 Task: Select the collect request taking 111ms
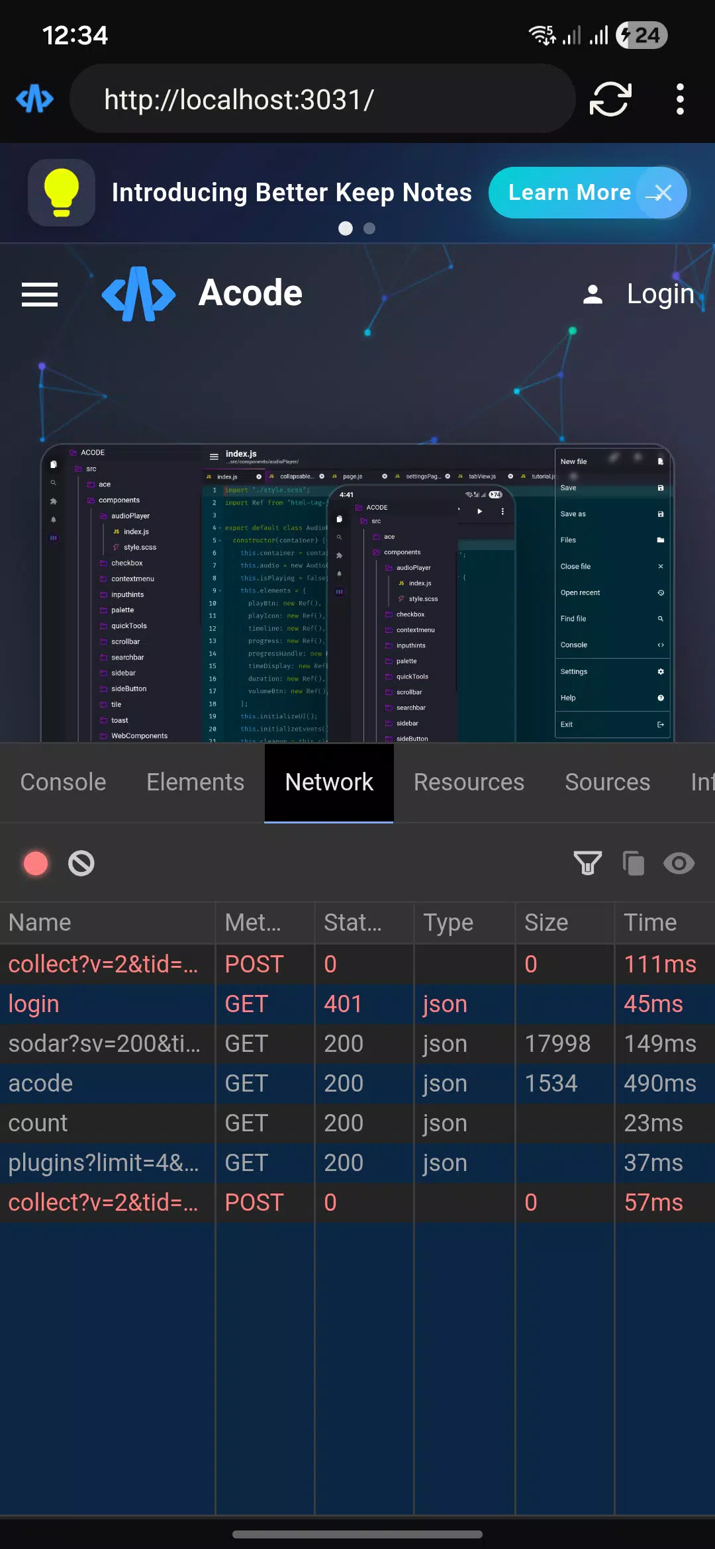(x=358, y=964)
